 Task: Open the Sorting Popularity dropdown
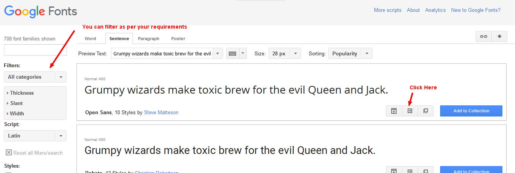(x=350, y=53)
